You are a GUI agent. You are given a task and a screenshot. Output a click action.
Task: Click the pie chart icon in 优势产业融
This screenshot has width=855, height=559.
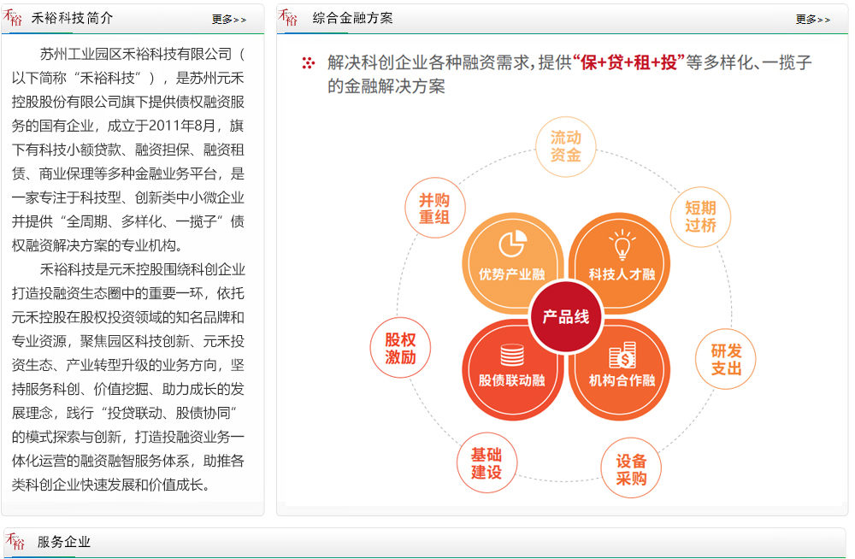pyautogui.click(x=512, y=244)
